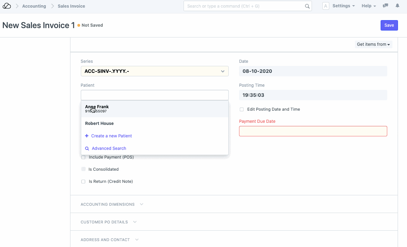Click plus icon to create new Patient
Screen dimensions: 407x247
click(87, 136)
